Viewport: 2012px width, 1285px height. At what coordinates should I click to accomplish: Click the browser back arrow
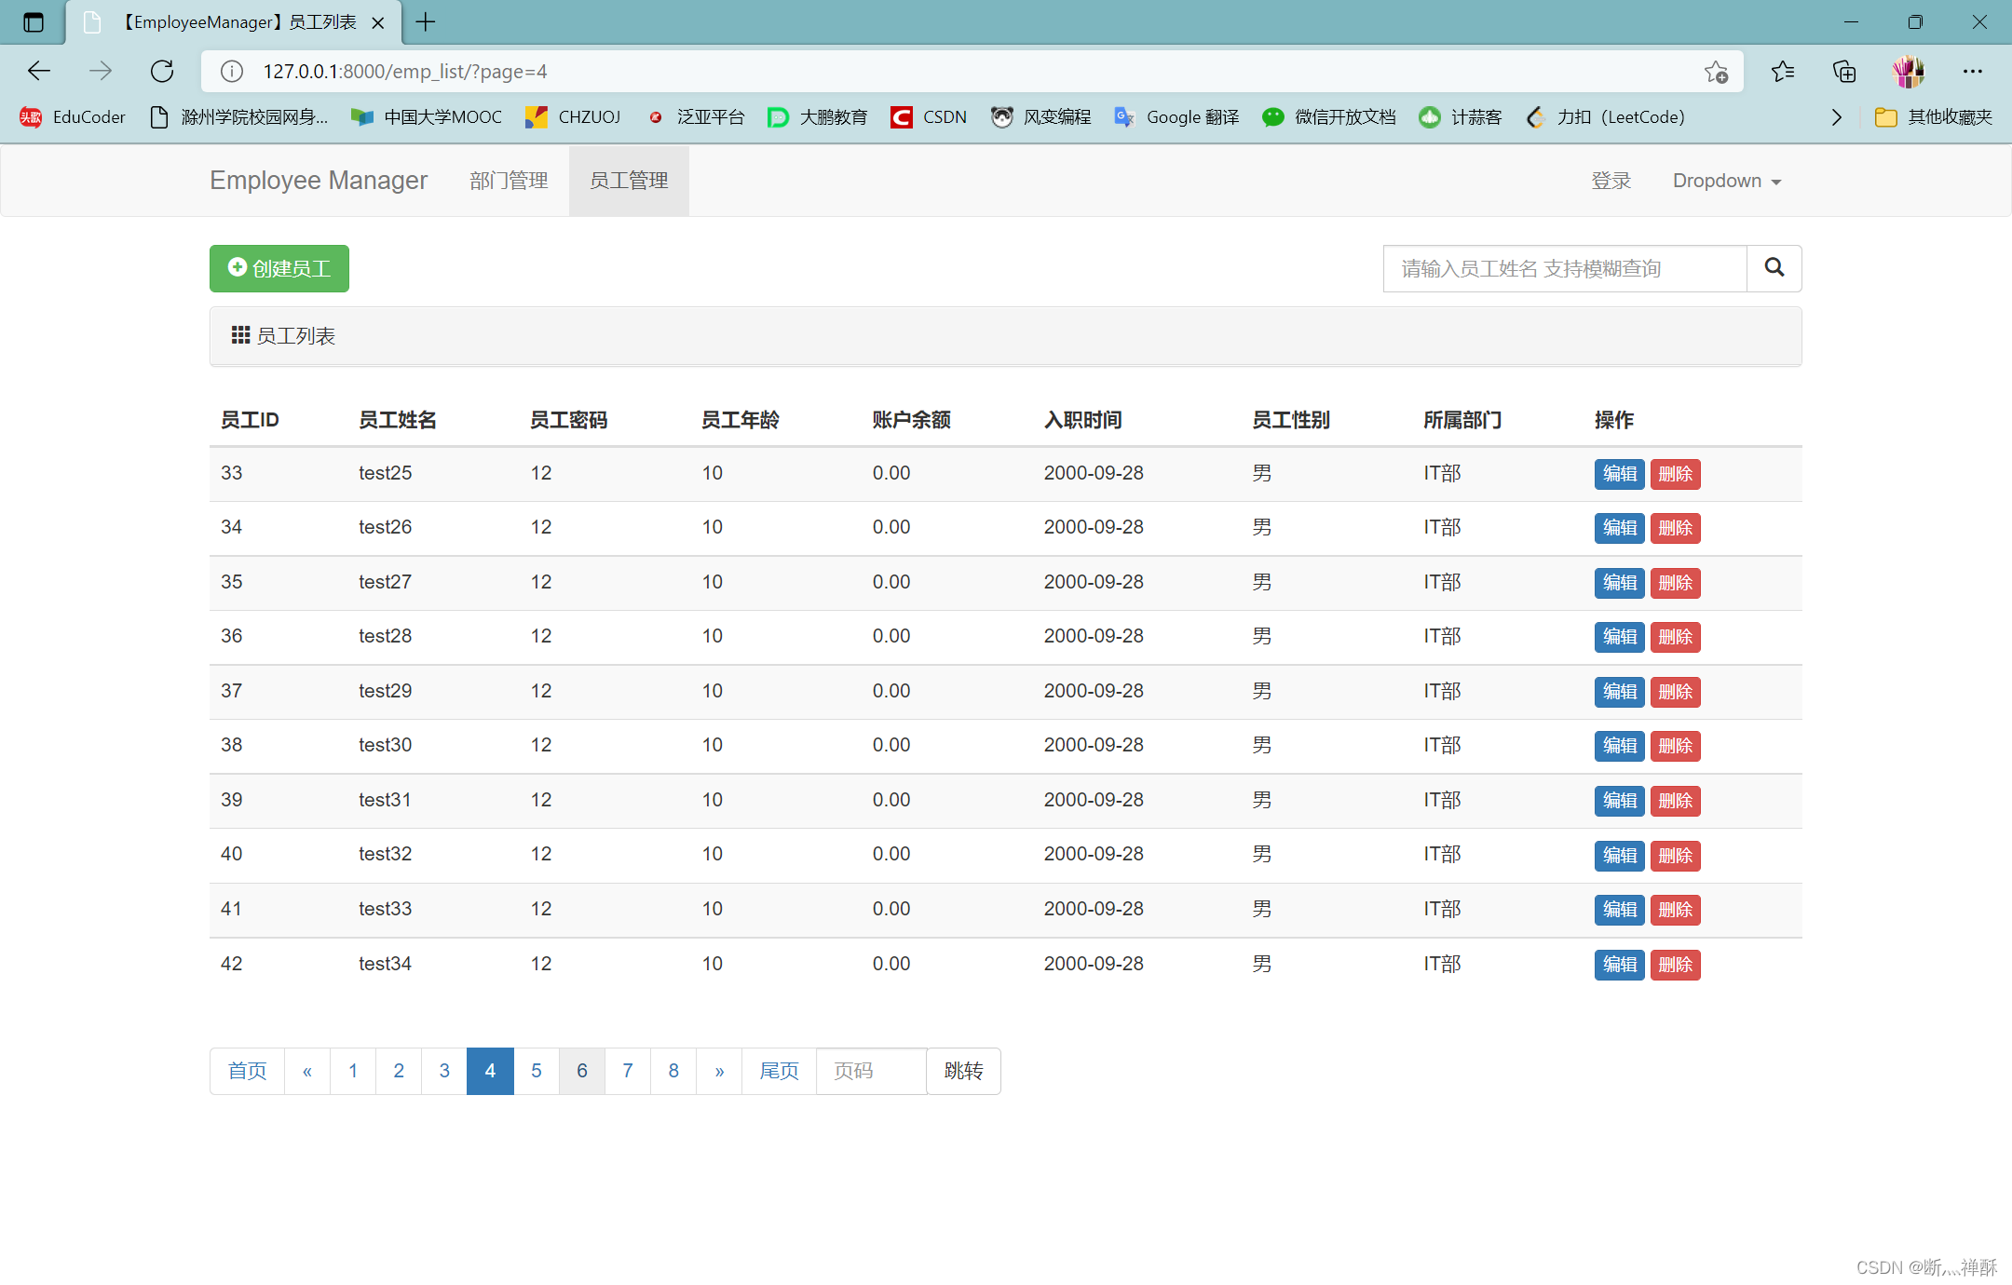point(39,71)
